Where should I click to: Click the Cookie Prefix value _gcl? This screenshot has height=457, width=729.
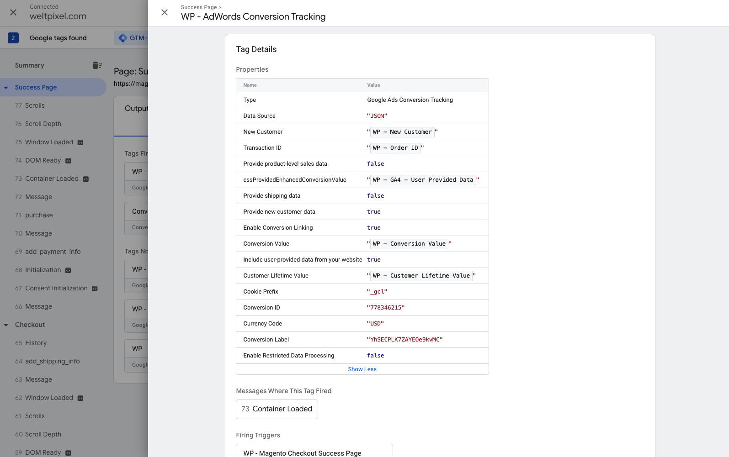(377, 292)
